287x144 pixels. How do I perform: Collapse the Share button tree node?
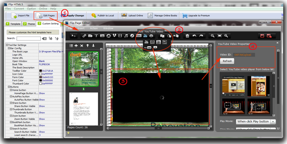tap(11, 103)
